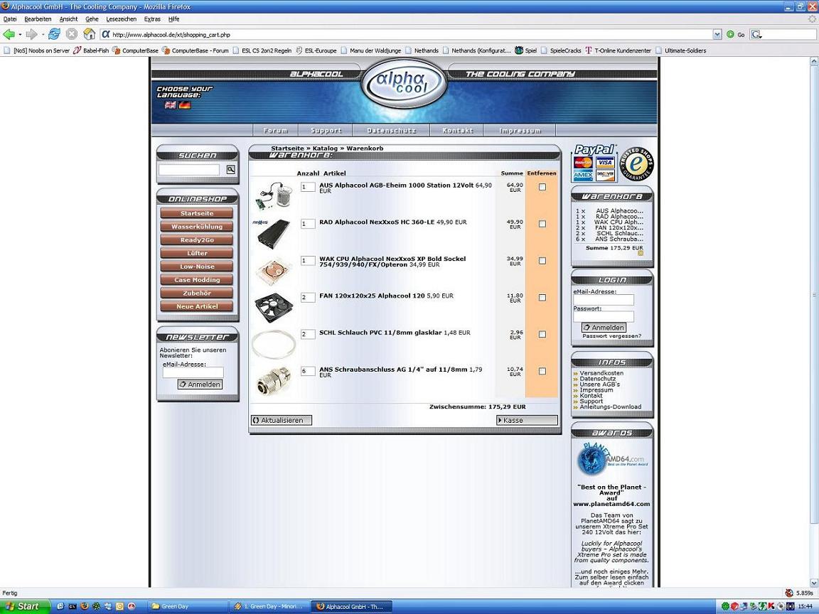This screenshot has width=819, height=614.
Task: Go back with the green arrow
Action: pyautogui.click(x=9, y=34)
